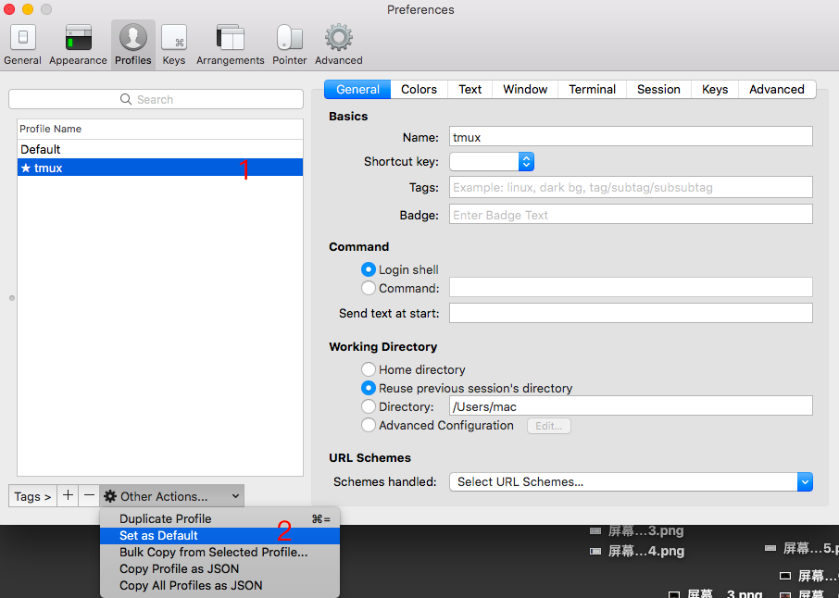
Task: Select the Login shell radio button
Action: (x=369, y=269)
